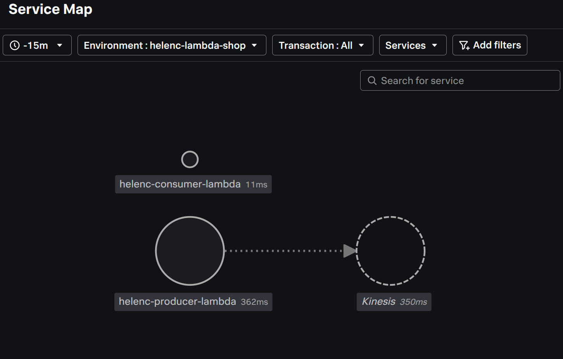Expand the Services dropdown
This screenshot has height=359, width=563.
pos(413,45)
